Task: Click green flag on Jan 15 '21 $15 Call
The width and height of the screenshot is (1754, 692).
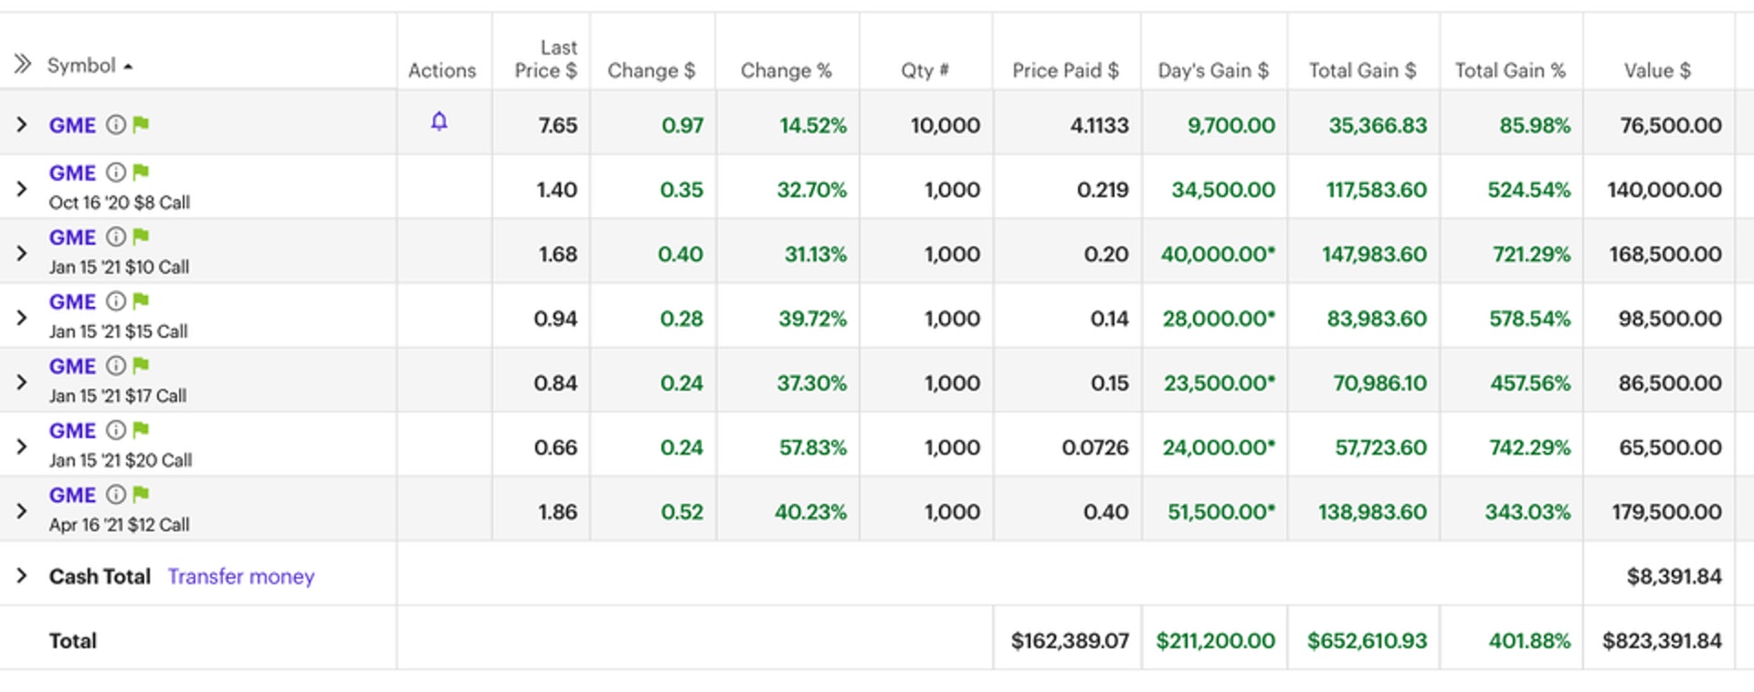Action: coord(141,300)
